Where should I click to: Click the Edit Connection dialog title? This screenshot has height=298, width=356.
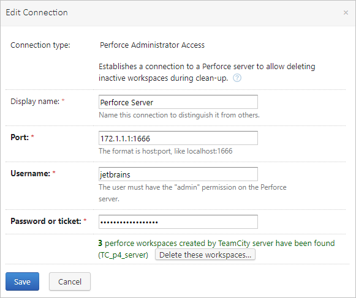[x=37, y=12]
